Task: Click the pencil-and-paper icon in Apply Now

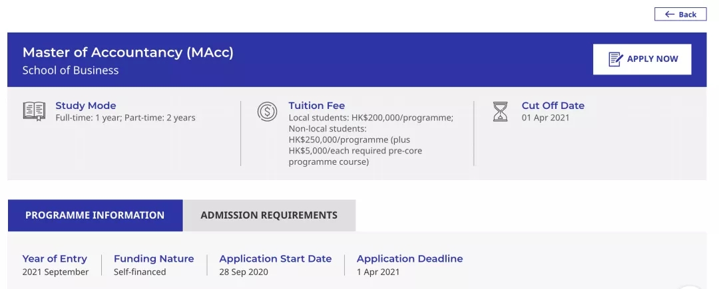Action: (x=615, y=59)
